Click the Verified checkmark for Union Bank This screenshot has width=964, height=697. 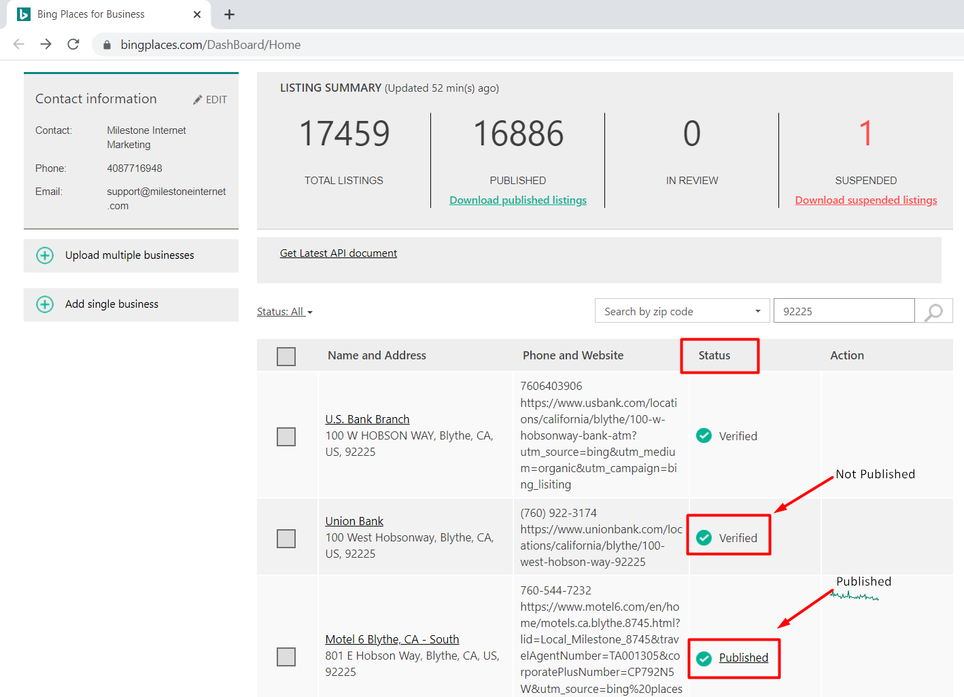pos(704,538)
